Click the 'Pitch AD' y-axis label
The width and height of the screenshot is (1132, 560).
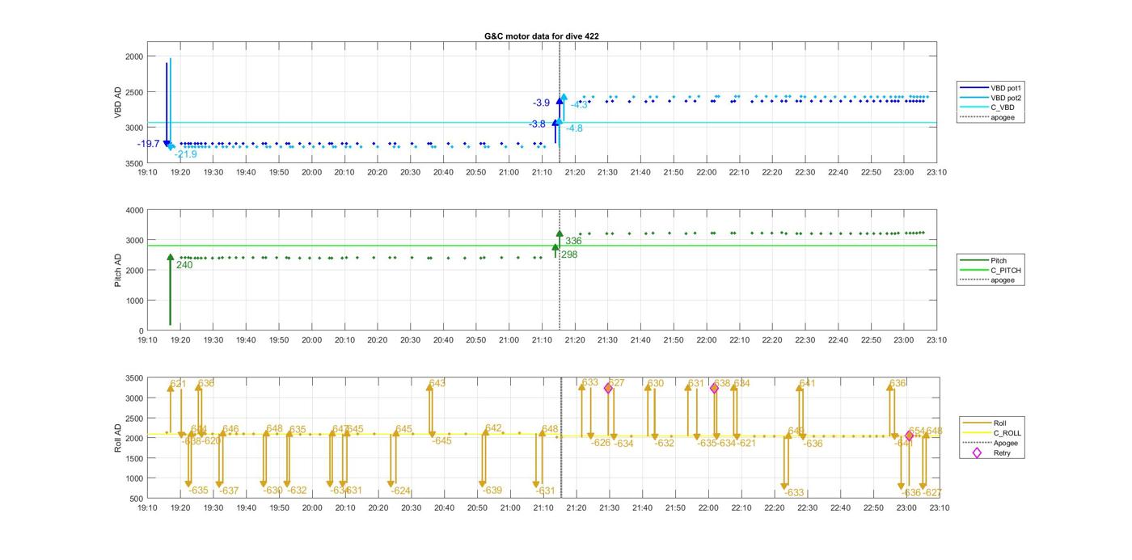coord(118,270)
